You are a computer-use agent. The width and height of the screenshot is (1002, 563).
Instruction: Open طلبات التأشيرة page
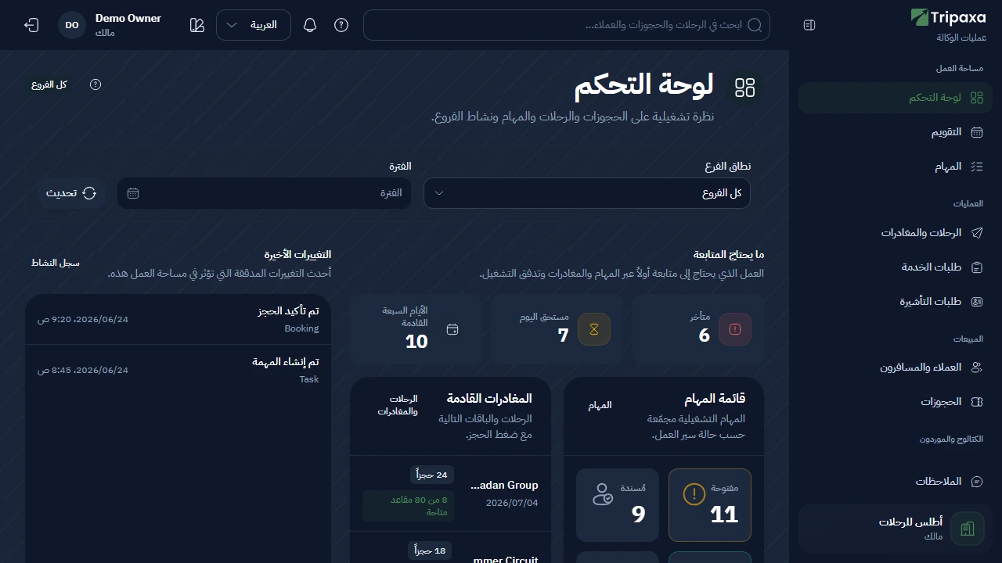coord(896,301)
